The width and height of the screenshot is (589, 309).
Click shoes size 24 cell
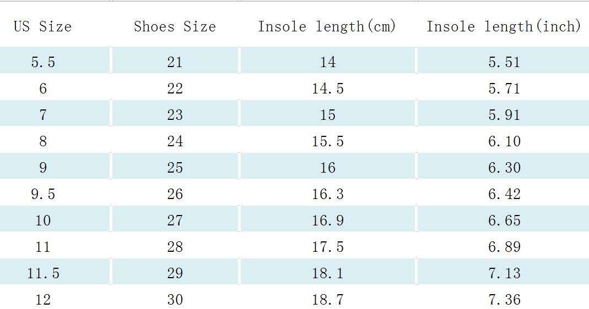click(175, 141)
